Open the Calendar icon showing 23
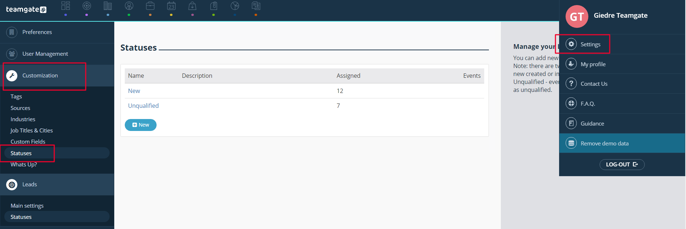This screenshot has width=686, height=229. pyautogui.click(x=171, y=6)
